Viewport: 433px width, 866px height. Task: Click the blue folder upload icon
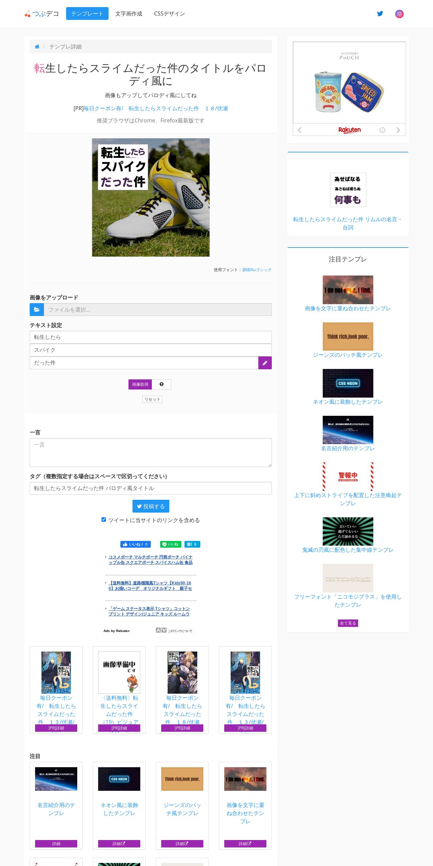coord(37,310)
